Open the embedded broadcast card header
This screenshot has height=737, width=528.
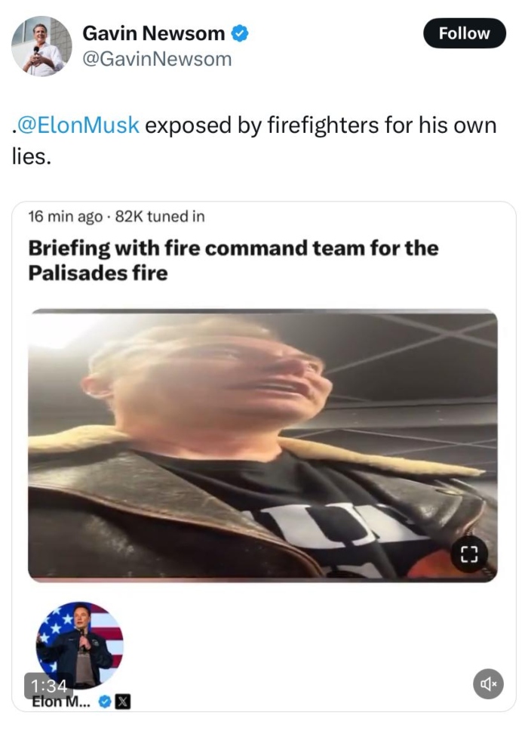pyautogui.click(x=233, y=246)
